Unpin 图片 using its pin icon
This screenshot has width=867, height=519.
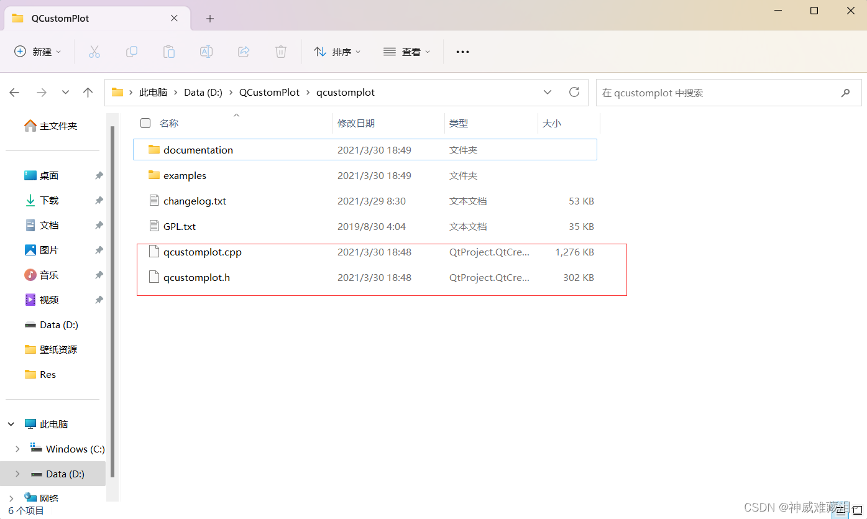pos(99,250)
